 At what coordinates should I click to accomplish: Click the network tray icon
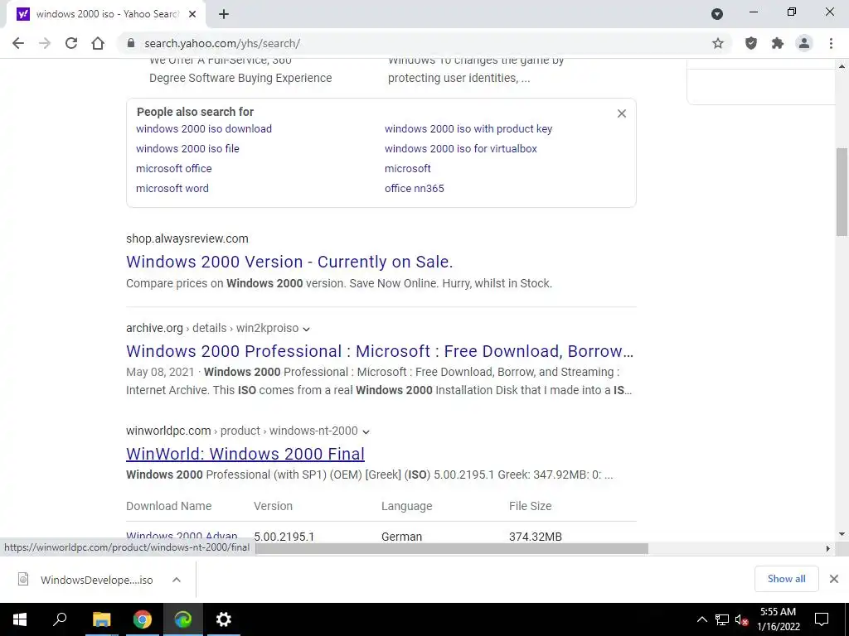pyautogui.click(x=722, y=619)
